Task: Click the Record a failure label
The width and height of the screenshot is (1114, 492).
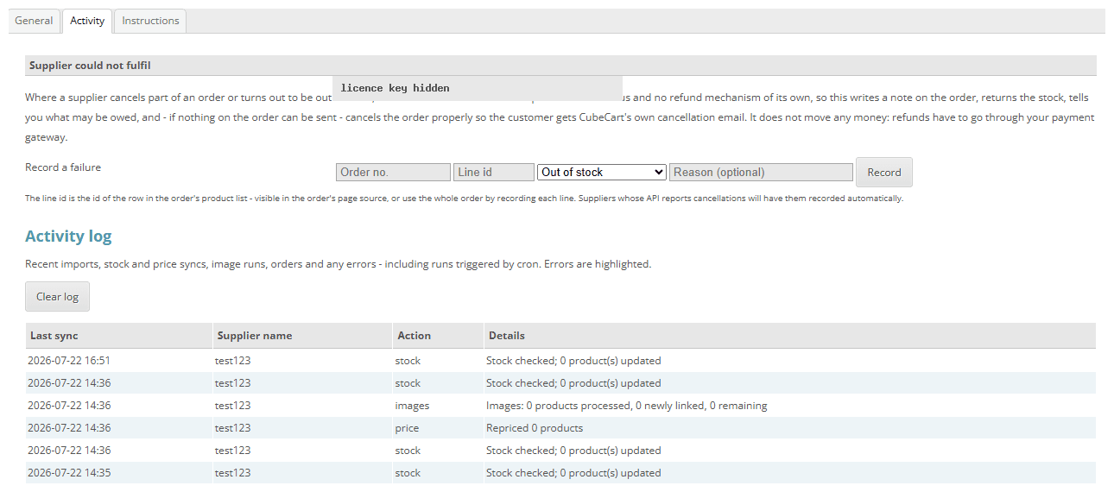Action: pyautogui.click(x=63, y=167)
